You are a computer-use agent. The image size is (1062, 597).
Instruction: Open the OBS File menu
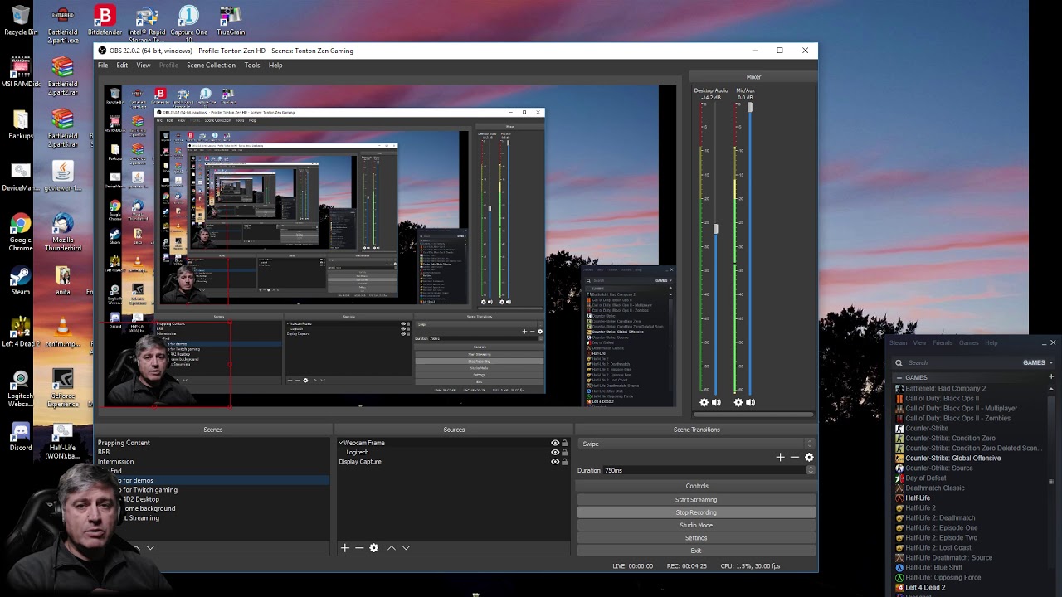coord(103,66)
